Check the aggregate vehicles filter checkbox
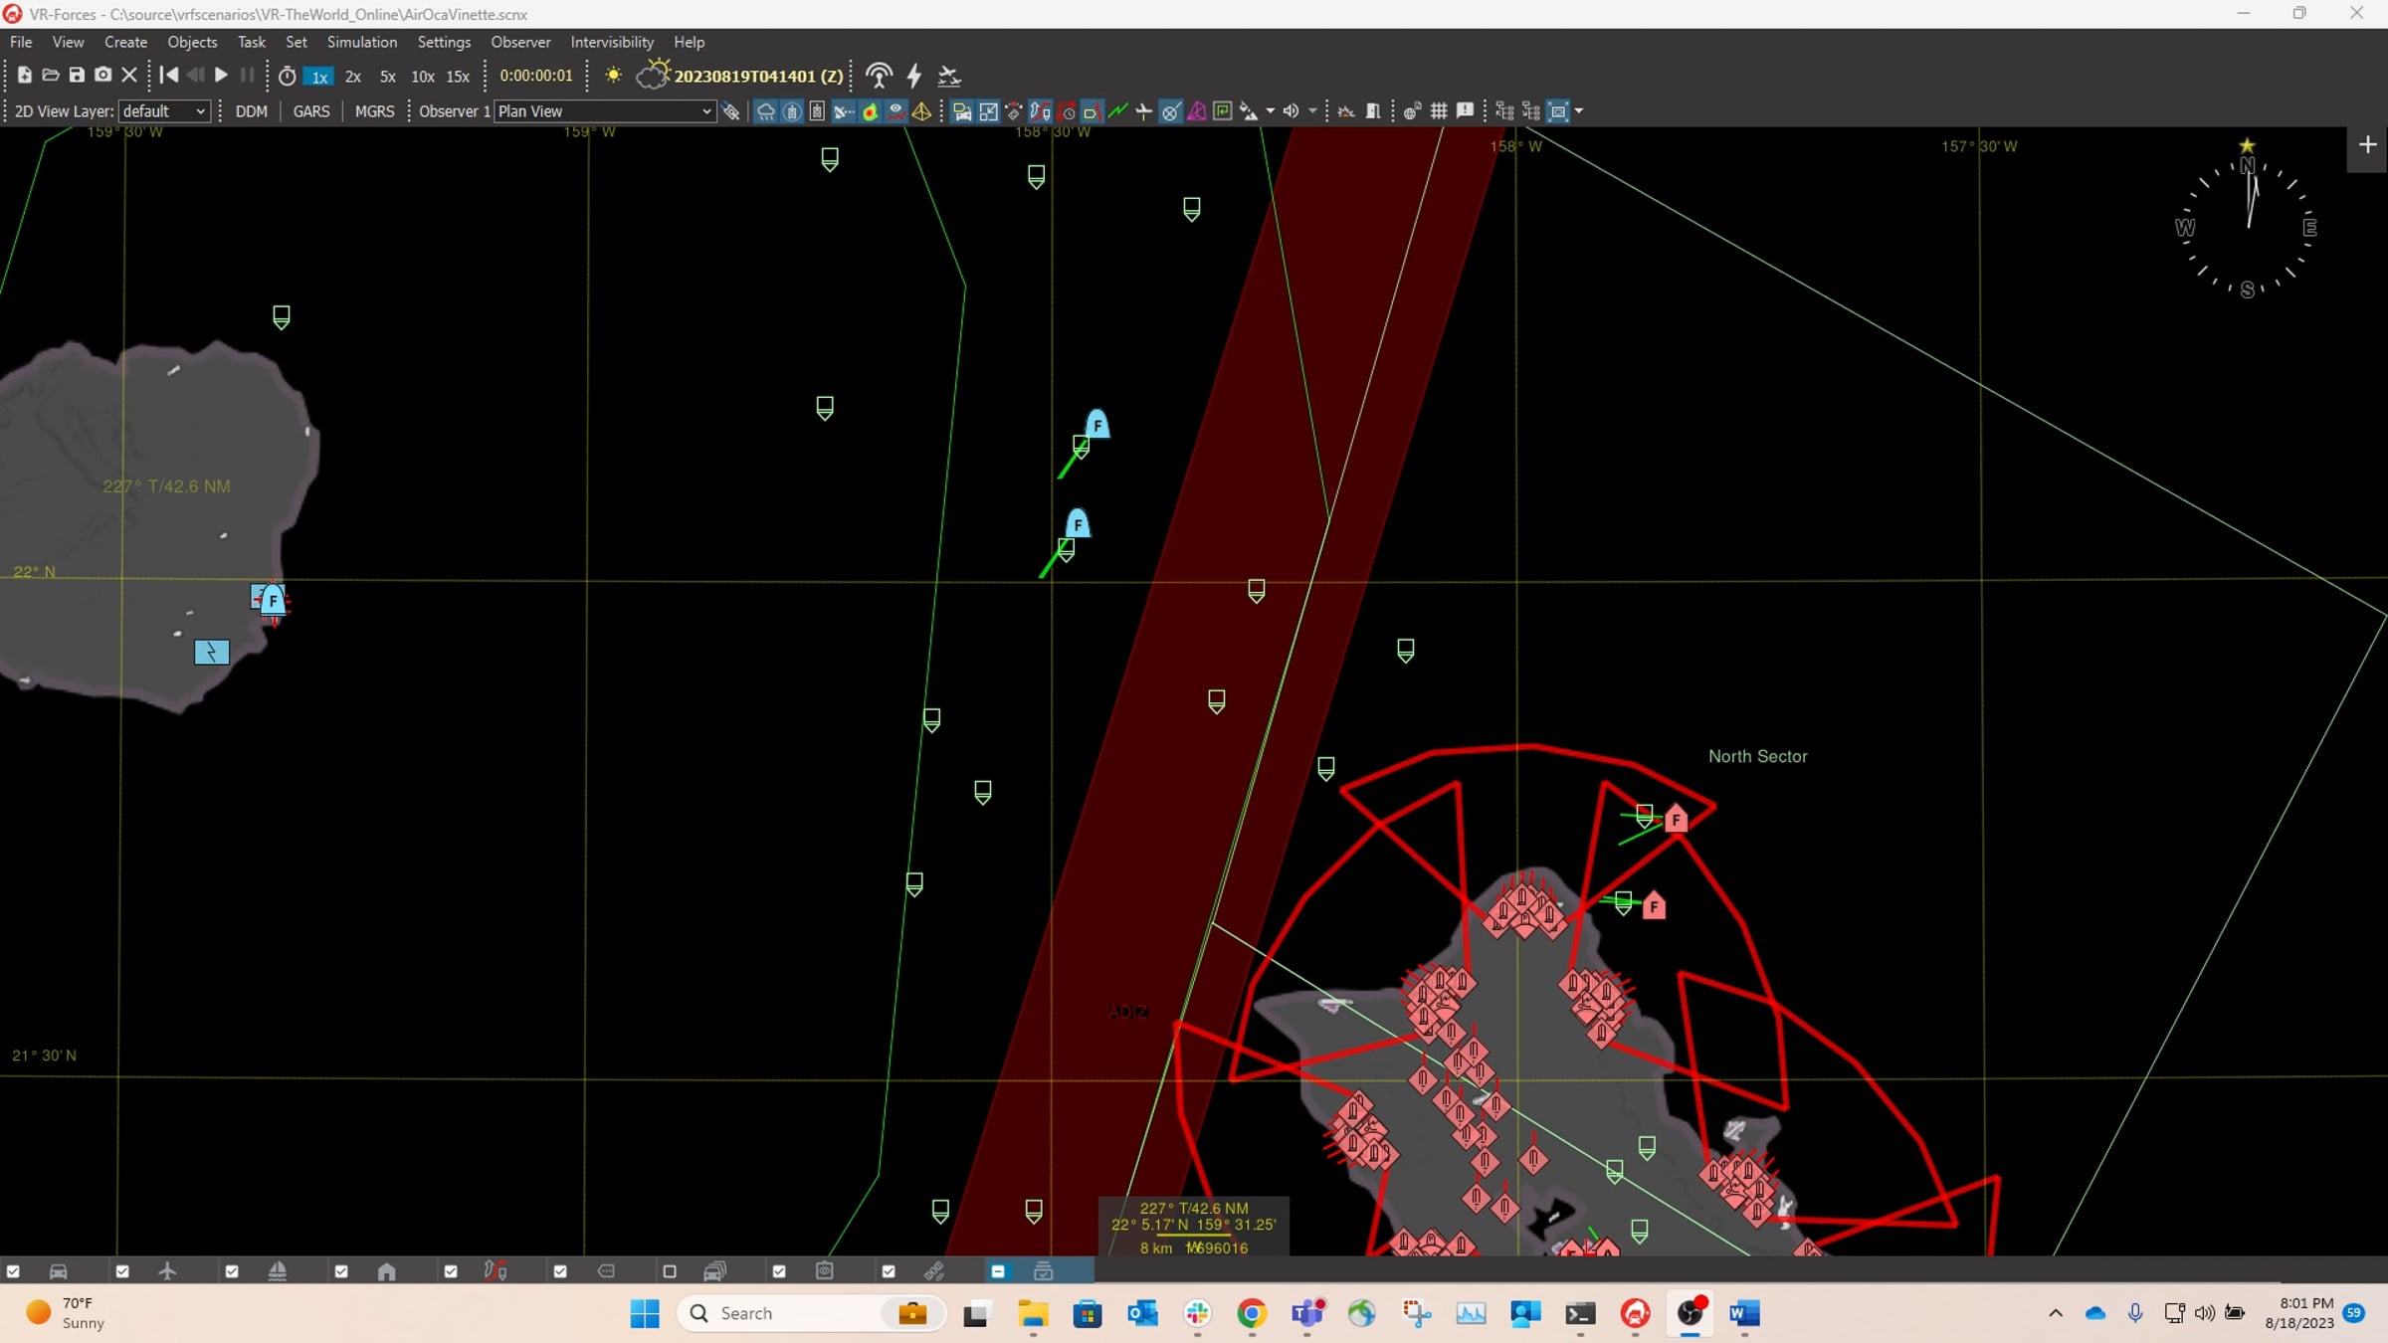Screen dimensions: 2388x1343 coord(670,1271)
